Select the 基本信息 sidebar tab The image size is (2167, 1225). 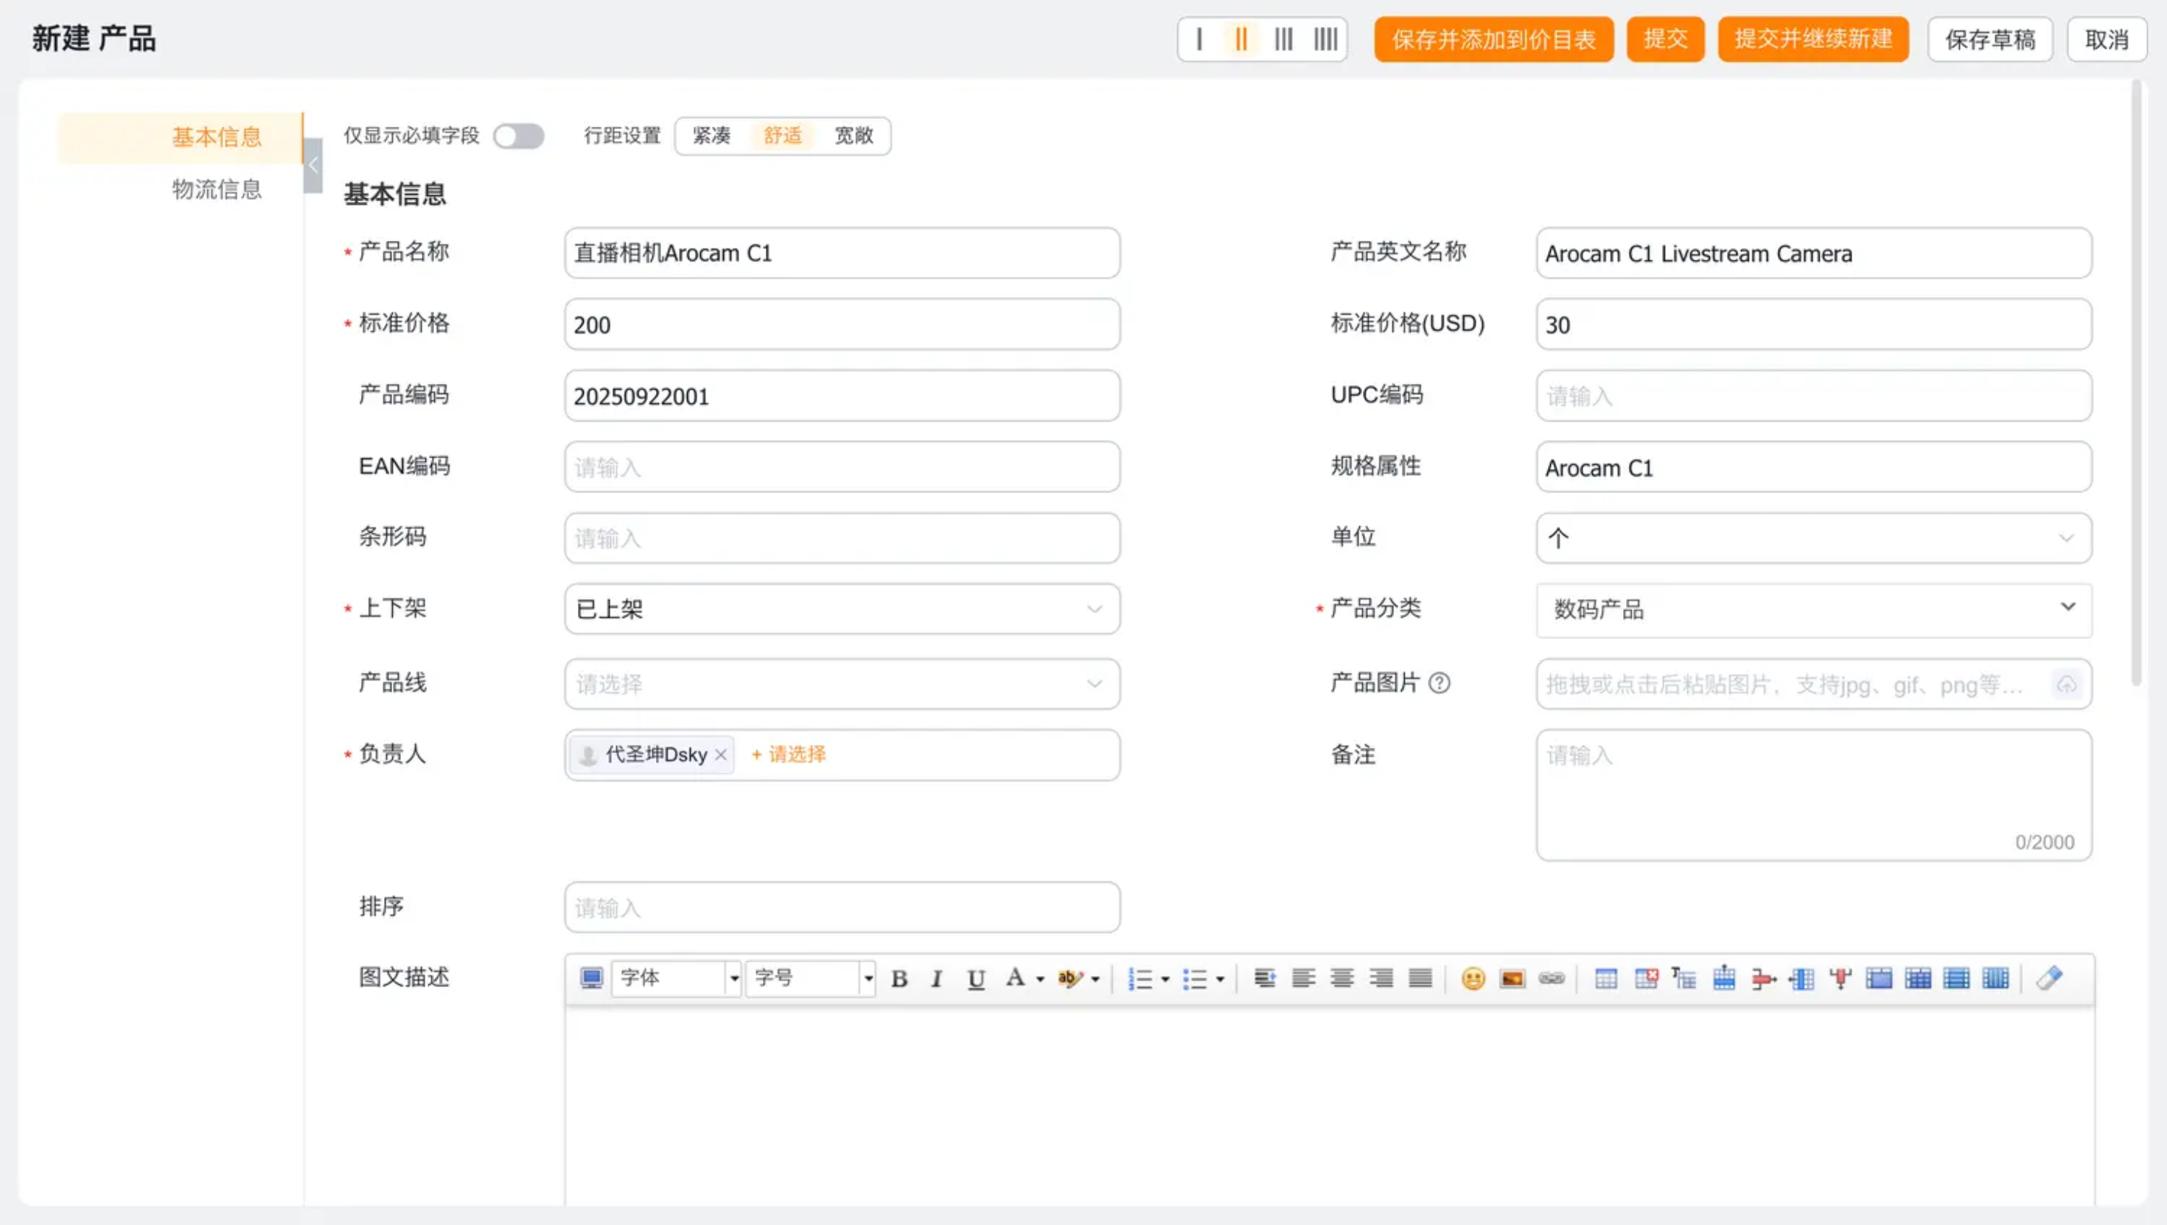tap(216, 137)
